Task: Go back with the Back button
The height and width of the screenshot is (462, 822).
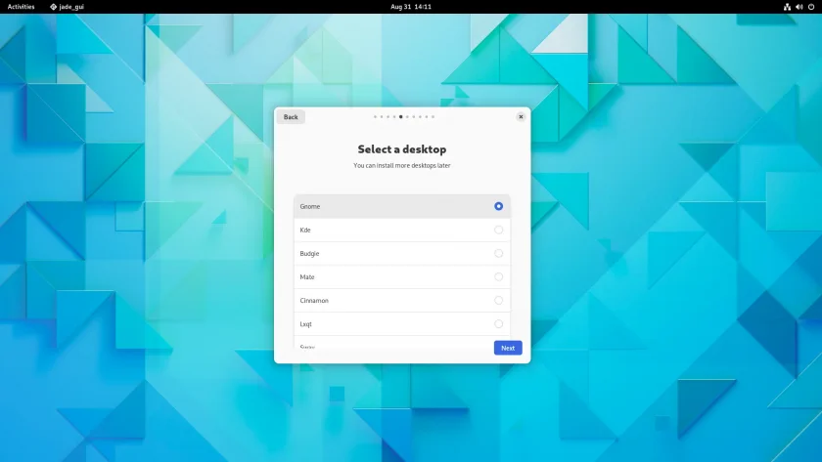Action: [291, 116]
